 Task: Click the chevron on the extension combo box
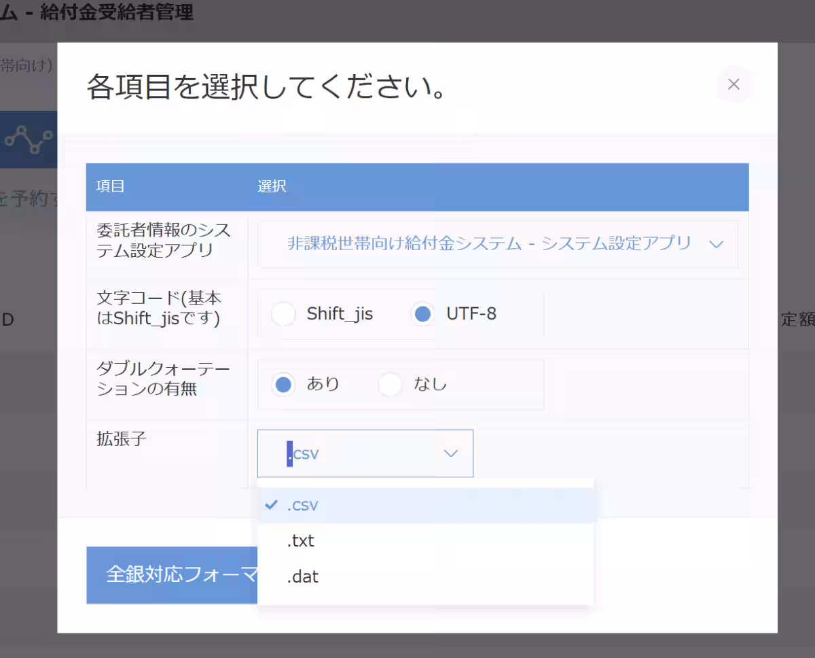(x=451, y=453)
